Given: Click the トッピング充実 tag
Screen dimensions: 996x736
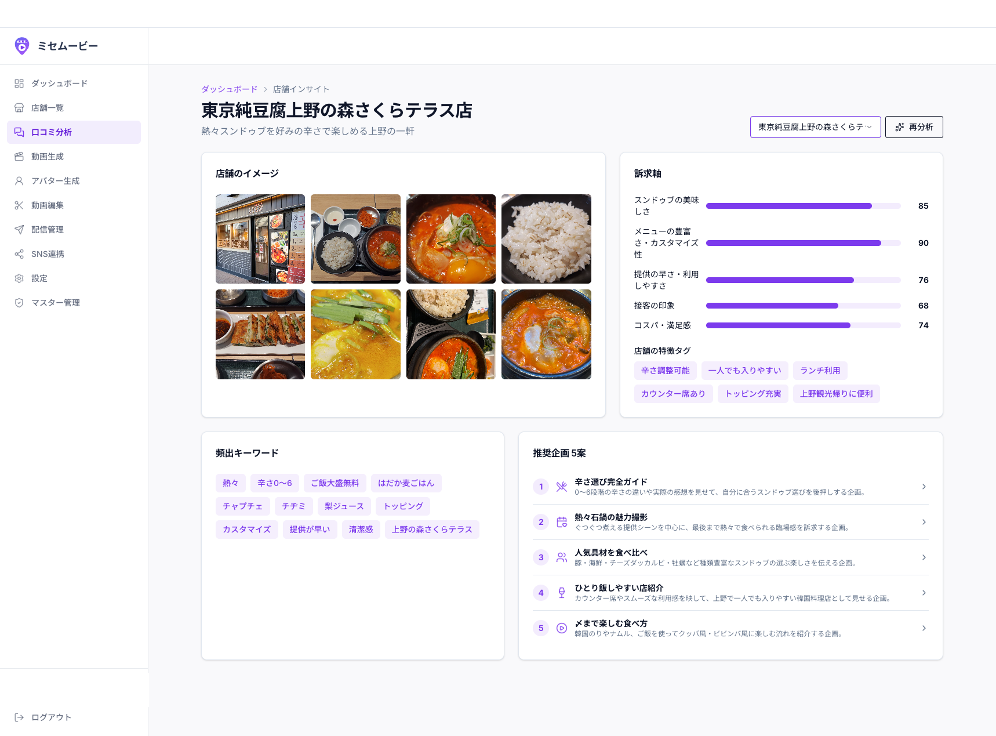Looking at the screenshot, I should coord(753,394).
